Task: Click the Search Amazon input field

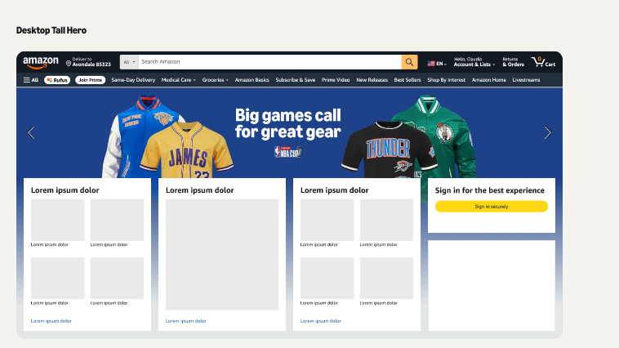Action: [269, 62]
